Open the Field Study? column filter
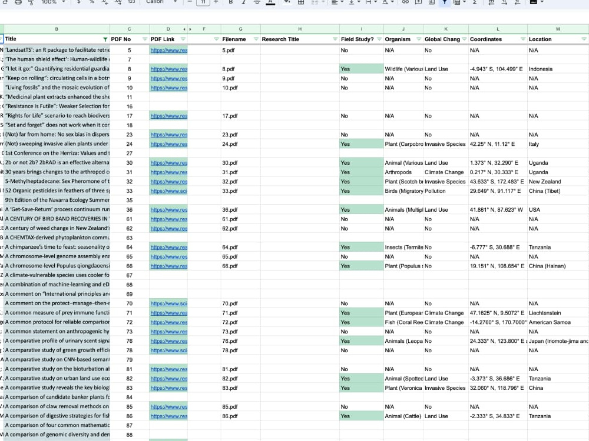 [x=379, y=39]
